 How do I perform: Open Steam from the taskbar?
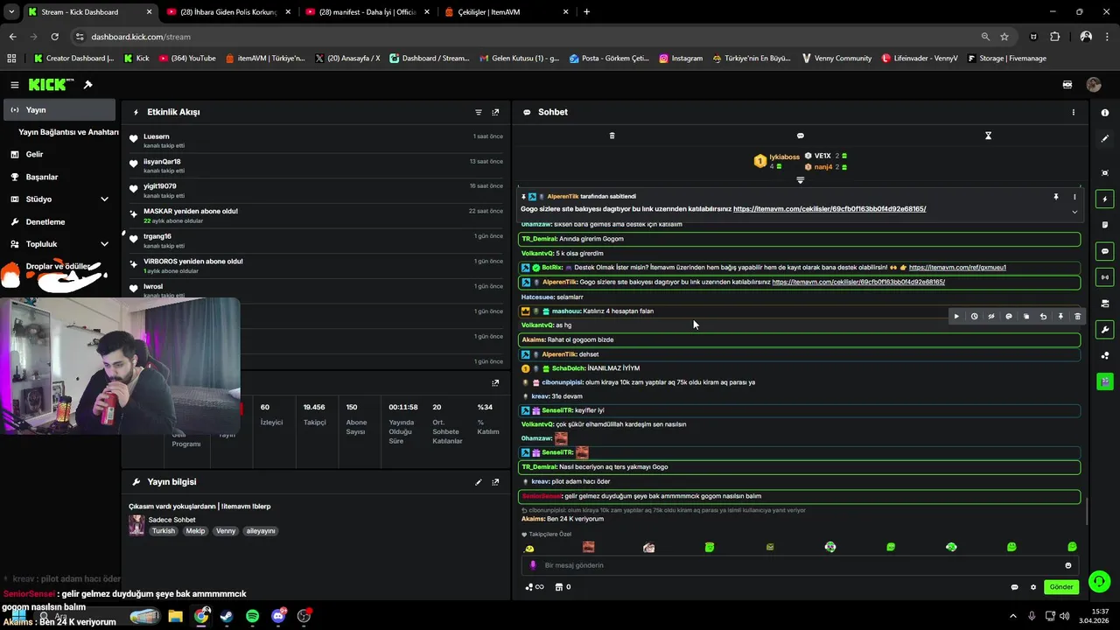pos(227,616)
